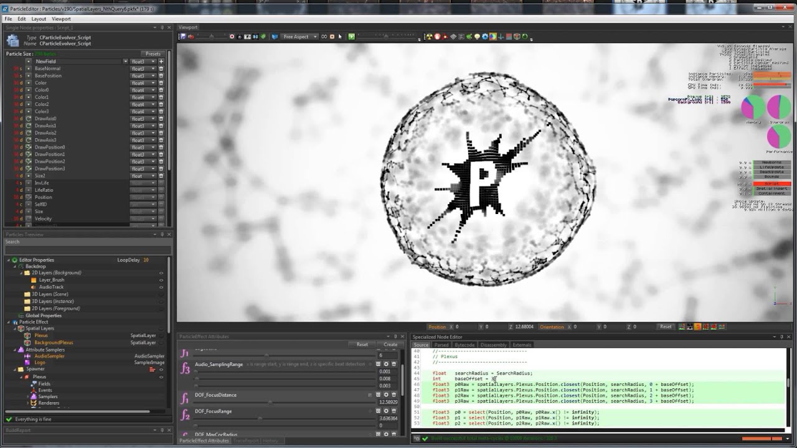Viewport: 797px width, 448px height.
Task: Click the green refresh circle icon in viewport toolbar
Action: click(x=525, y=37)
